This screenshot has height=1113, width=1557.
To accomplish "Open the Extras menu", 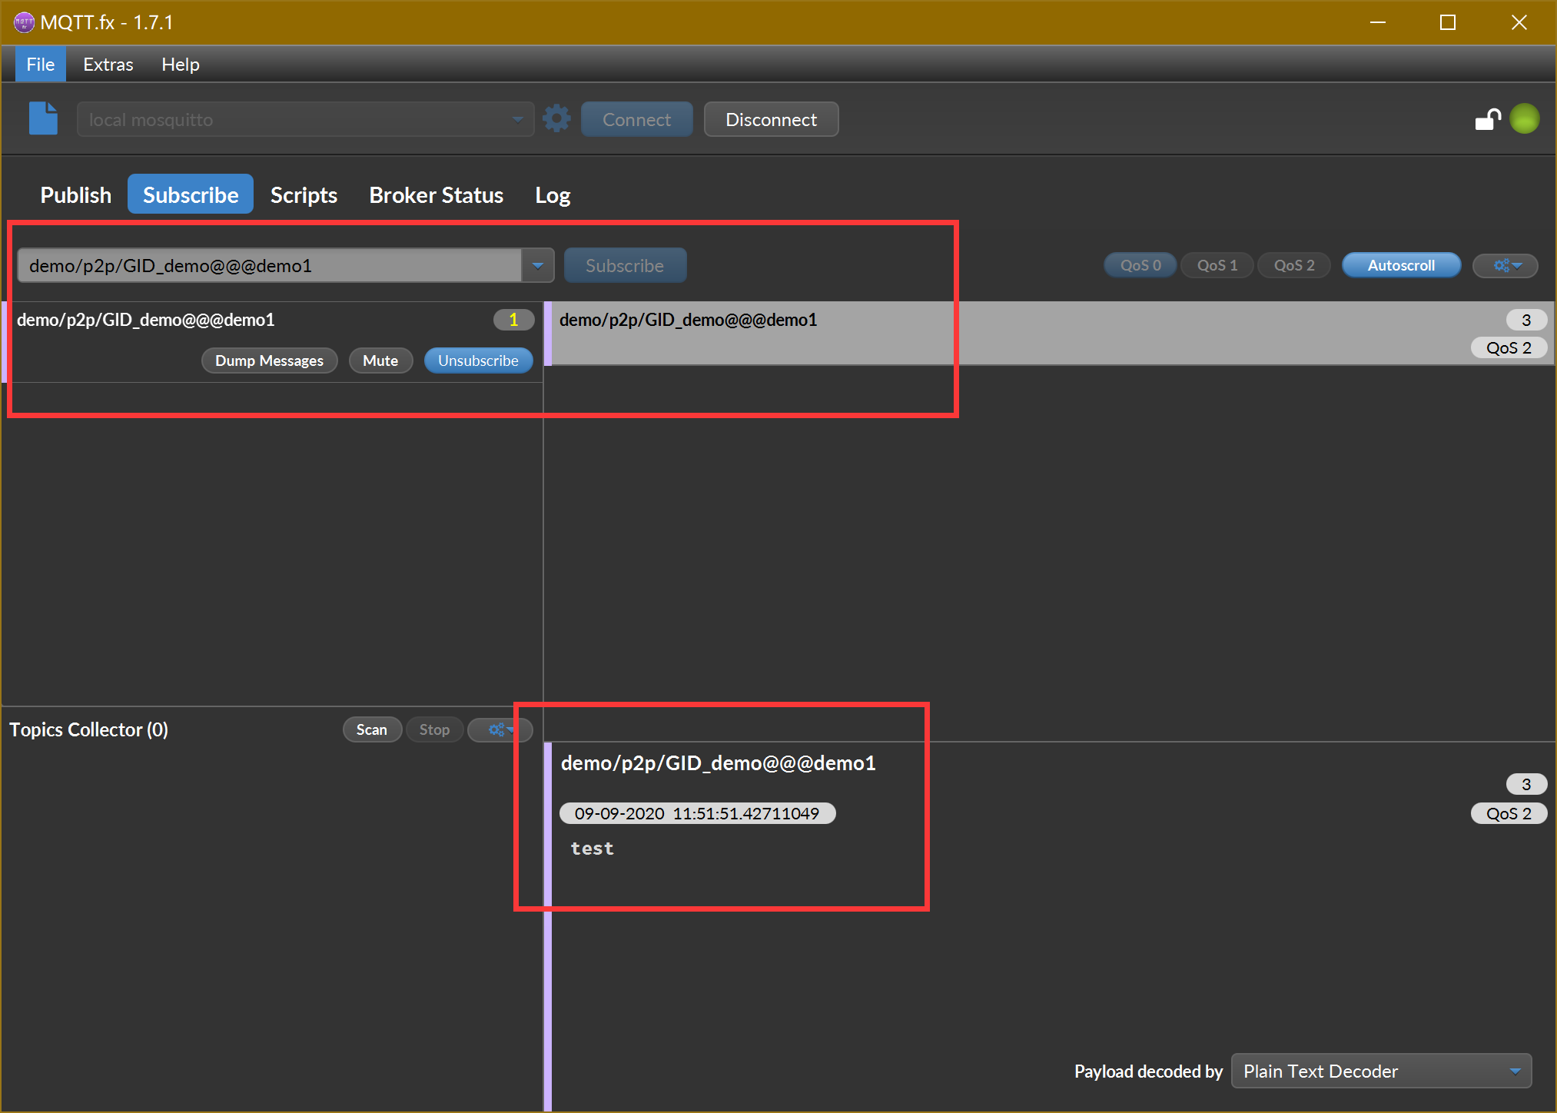I will point(108,65).
